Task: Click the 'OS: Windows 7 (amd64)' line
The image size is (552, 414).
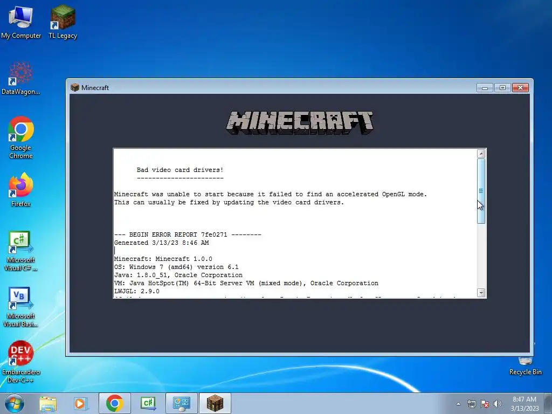Action: [x=176, y=267]
